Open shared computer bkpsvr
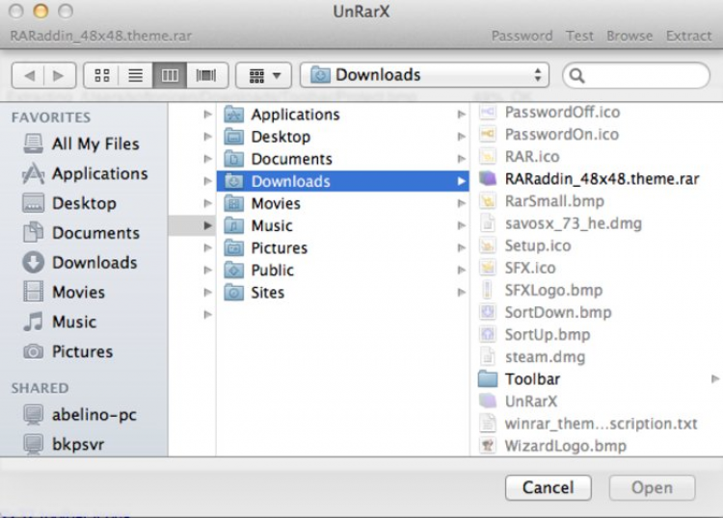 [64, 444]
